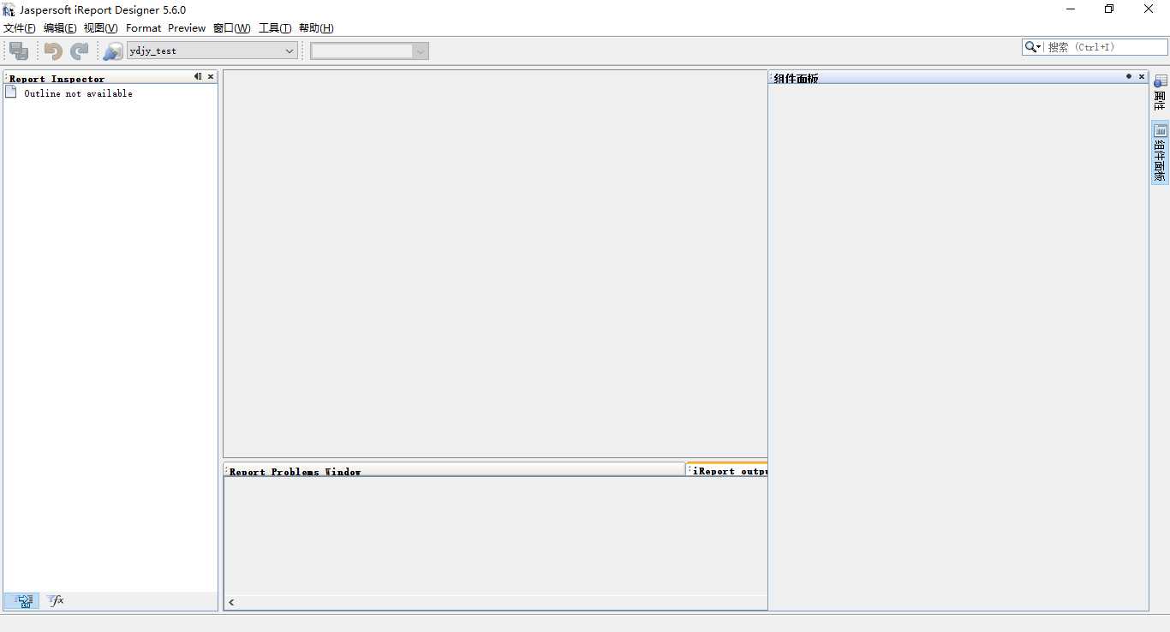Restore down the iReport Designer window
This screenshot has width=1170, height=632.
coord(1110,9)
